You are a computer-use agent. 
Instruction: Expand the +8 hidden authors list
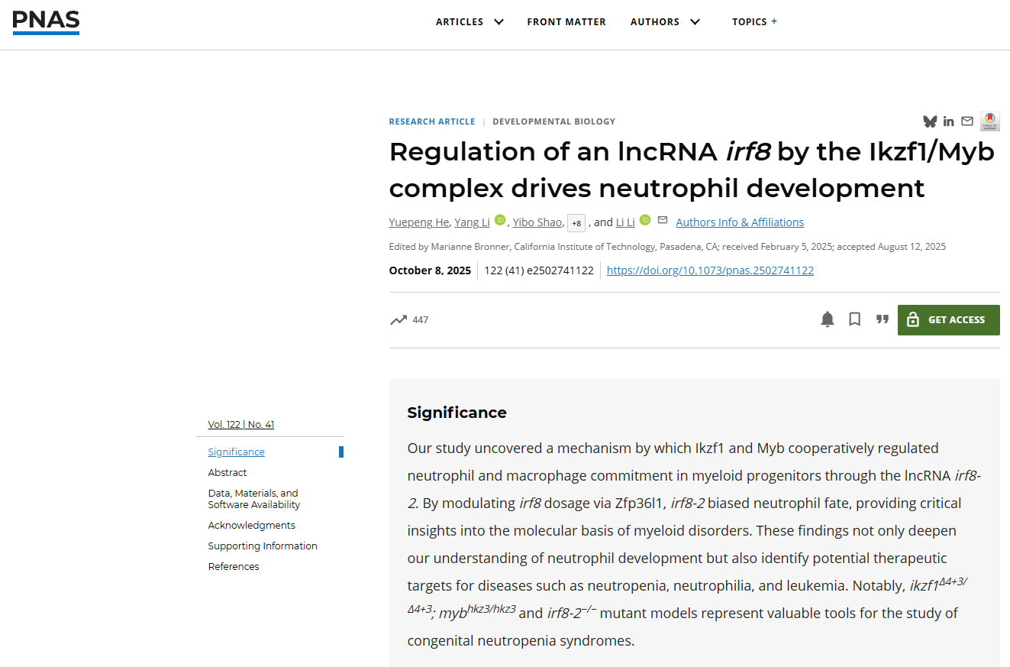(x=576, y=223)
